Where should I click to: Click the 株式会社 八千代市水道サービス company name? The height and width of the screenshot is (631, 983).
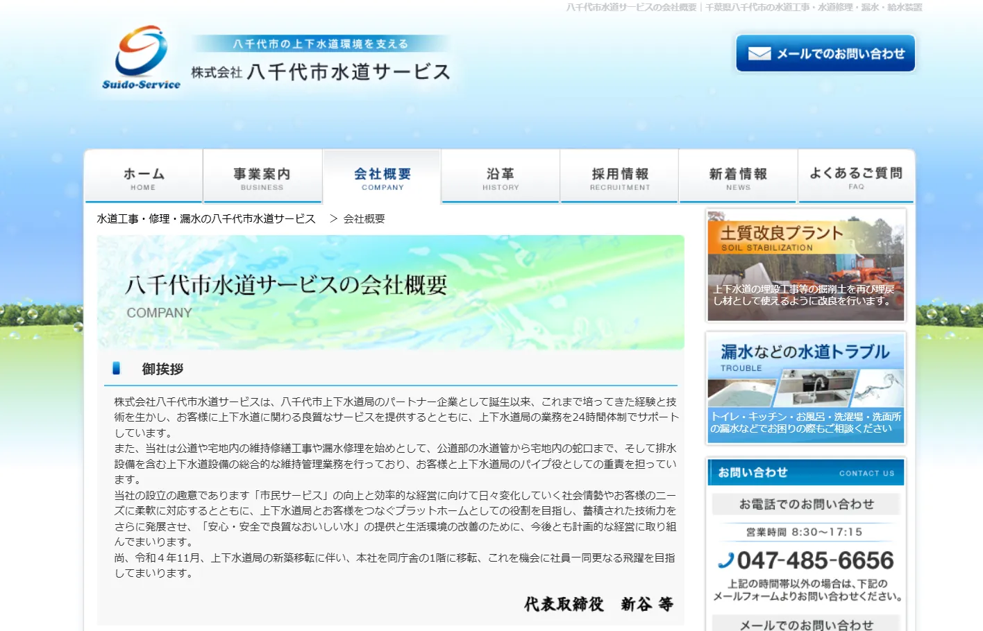pos(321,72)
